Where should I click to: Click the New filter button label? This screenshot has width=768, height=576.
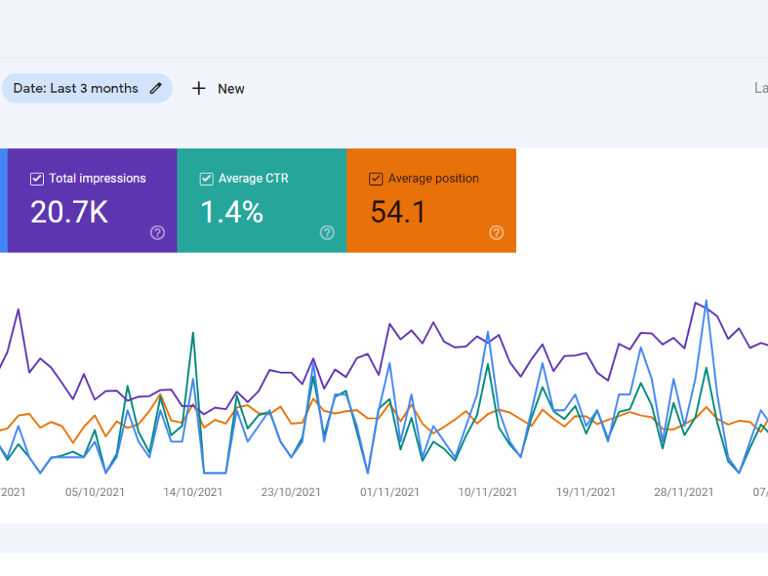231,88
